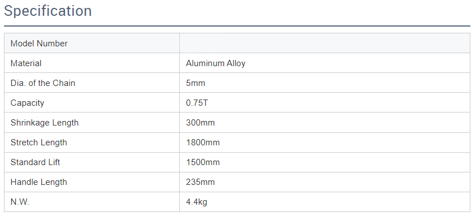Select the Capacity label cell
The width and height of the screenshot is (476, 216).
tap(92, 102)
